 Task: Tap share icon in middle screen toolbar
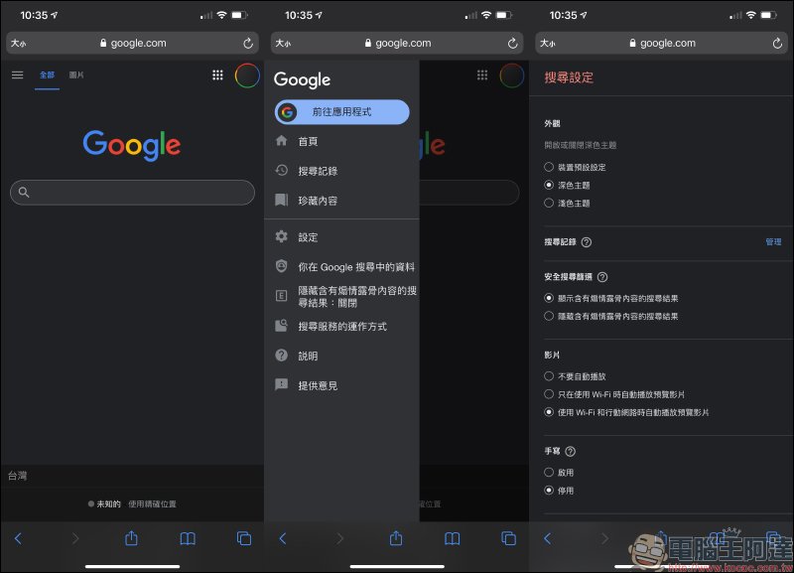(x=396, y=537)
